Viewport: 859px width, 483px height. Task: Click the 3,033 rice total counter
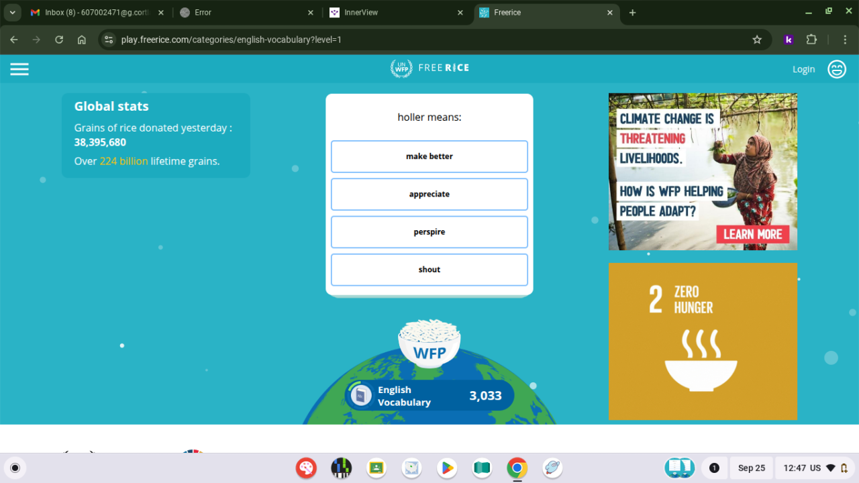486,396
